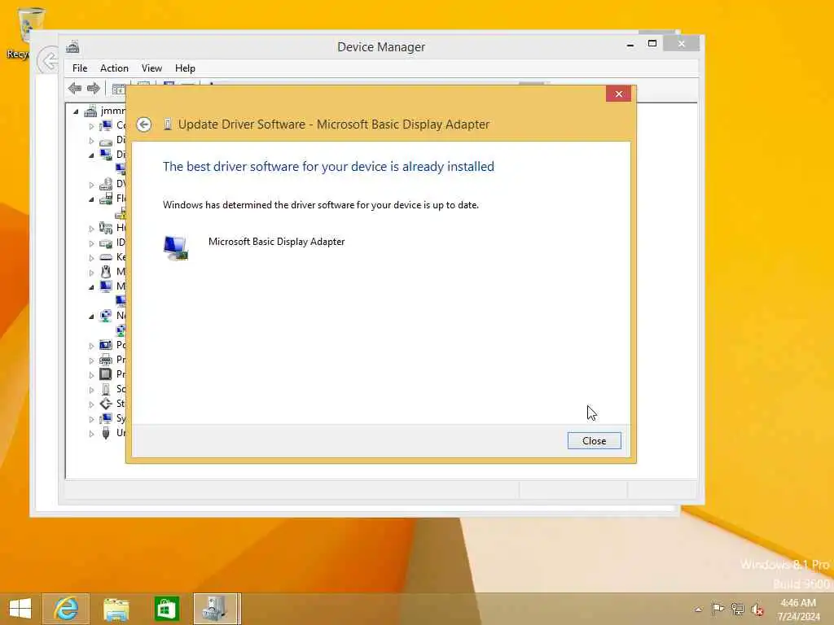
Task: Select the Network adapters category icon
Action: pyautogui.click(x=106, y=316)
